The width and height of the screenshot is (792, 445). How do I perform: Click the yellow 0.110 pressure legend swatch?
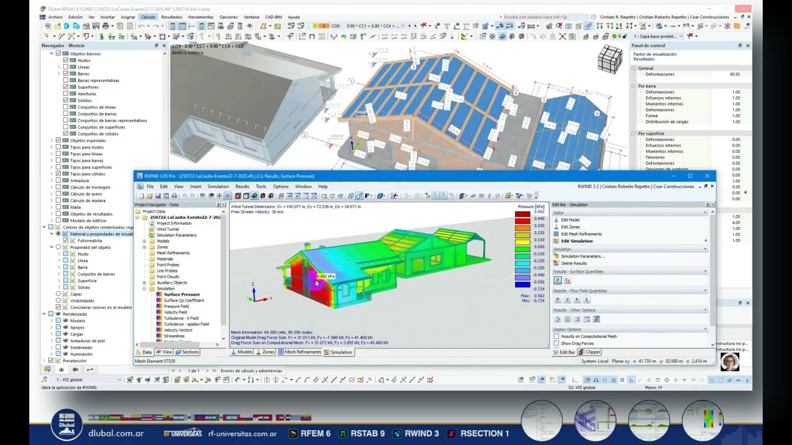point(522,242)
